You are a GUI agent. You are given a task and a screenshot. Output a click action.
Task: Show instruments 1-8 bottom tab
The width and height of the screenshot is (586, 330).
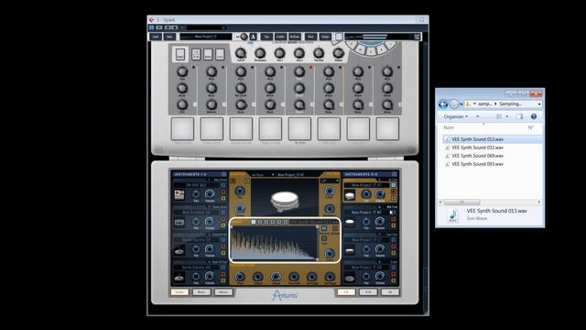click(x=346, y=292)
